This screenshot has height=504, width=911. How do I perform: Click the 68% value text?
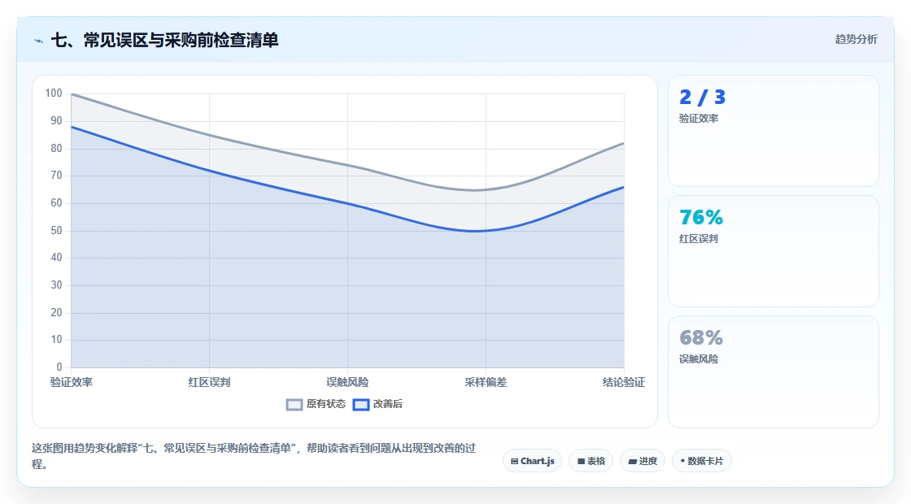tap(701, 337)
